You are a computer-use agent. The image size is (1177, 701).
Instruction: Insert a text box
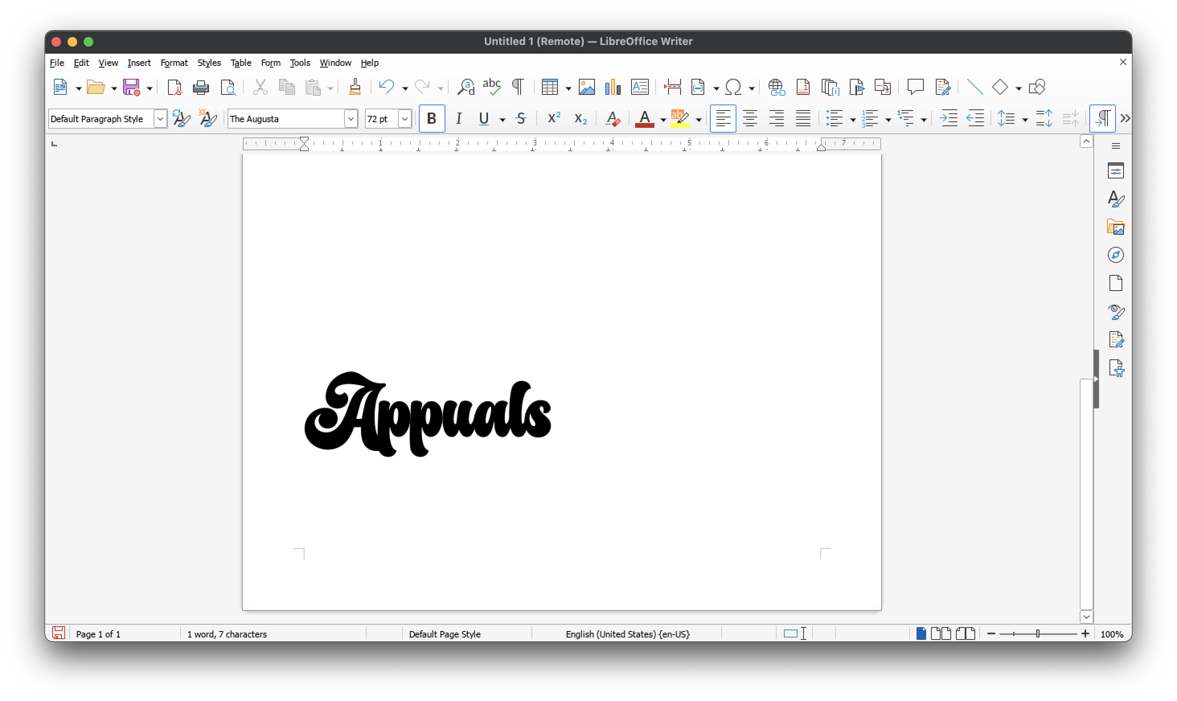[640, 87]
